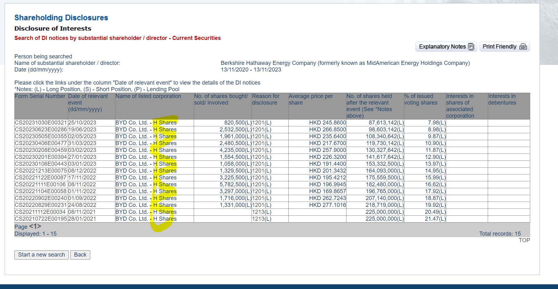Click shares held value 153,332,500(L)
The width and height of the screenshot is (558, 289).
[385, 164]
